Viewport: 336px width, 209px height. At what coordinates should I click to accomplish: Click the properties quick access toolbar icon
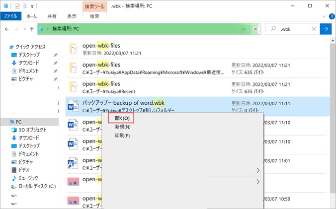coord(17,6)
